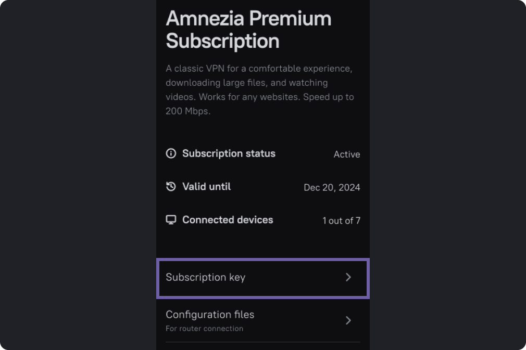Image resolution: width=526 pixels, height=350 pixels.
Task: Click the Valid until label
Action: [x=206, y=187]
